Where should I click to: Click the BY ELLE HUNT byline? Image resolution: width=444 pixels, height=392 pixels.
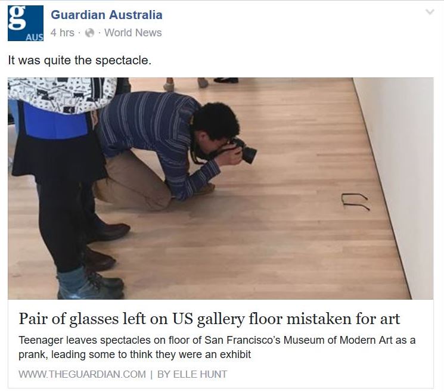192,374
